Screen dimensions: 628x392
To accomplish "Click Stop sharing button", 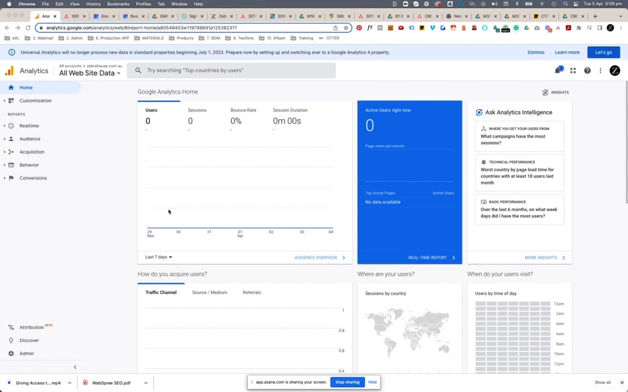I will (x=347, y=382).
